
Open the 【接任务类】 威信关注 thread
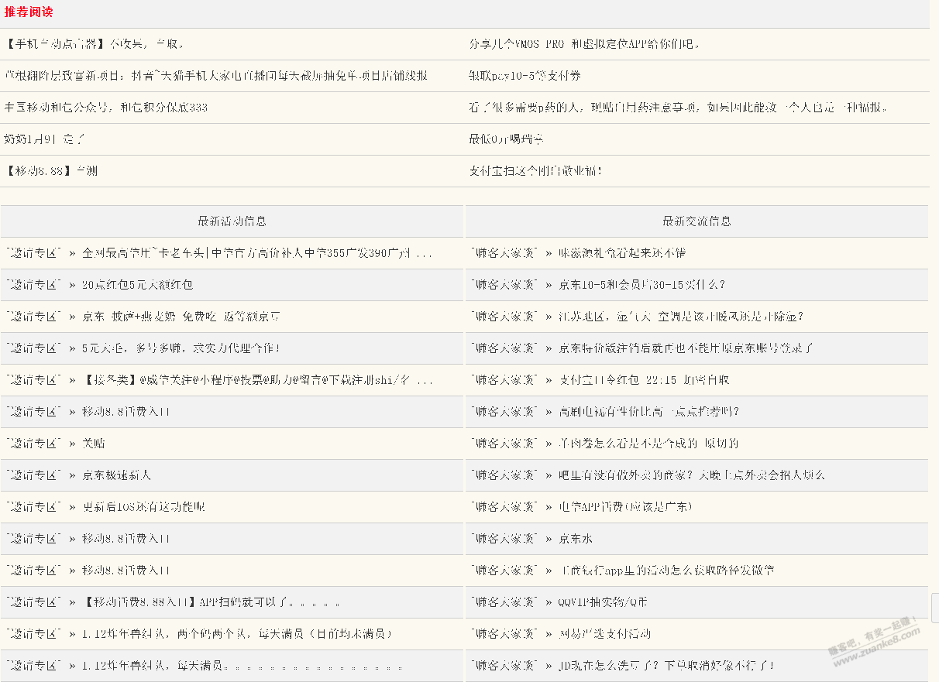[x=257, y=380]
